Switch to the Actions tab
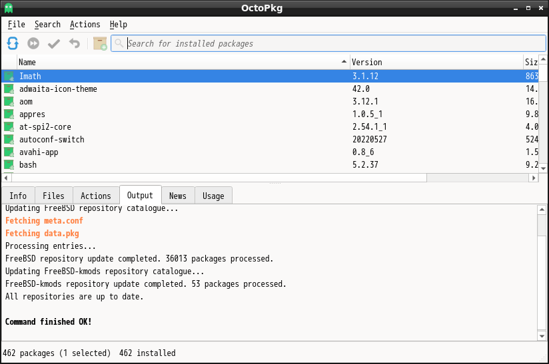Image resolution: width=549 pixels, height=364 pixels. pos(96,196)
